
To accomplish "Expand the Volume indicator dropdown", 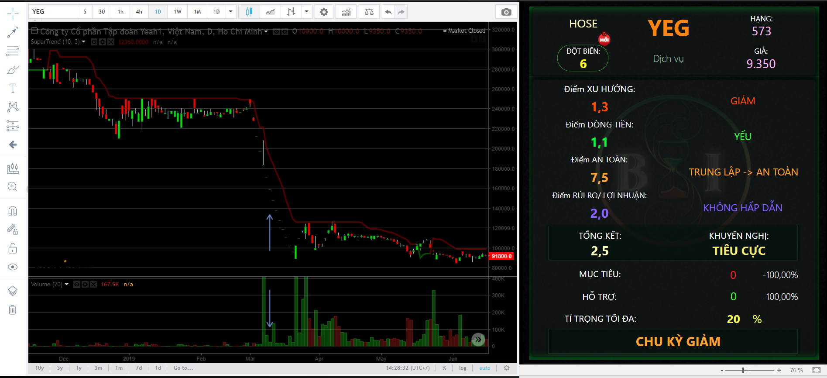I will pyautogui.click(x=67, y=284).
